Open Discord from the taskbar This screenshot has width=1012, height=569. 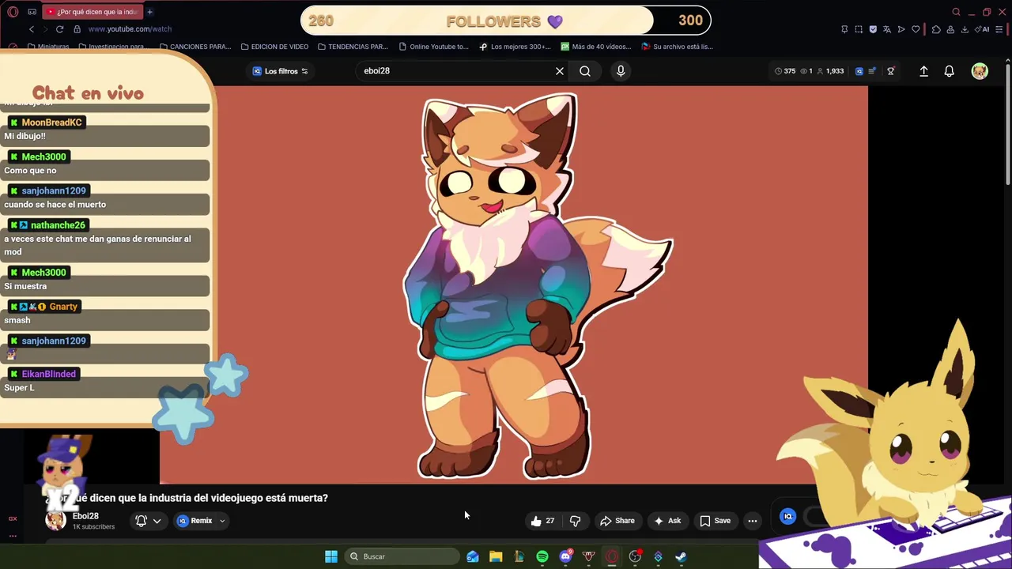point(565,556)
